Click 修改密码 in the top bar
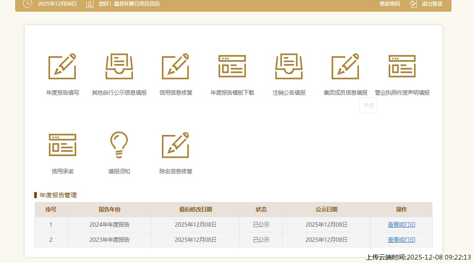Viewport: 474px width, 263px height. tap(390, 4)
